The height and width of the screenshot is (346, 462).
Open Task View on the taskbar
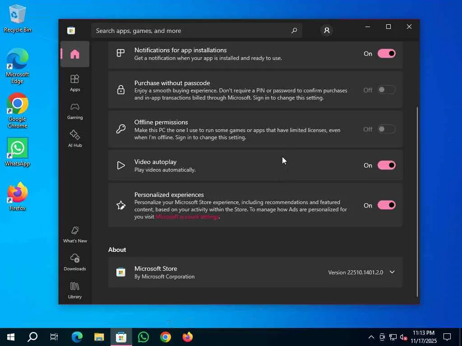point(54,337)
